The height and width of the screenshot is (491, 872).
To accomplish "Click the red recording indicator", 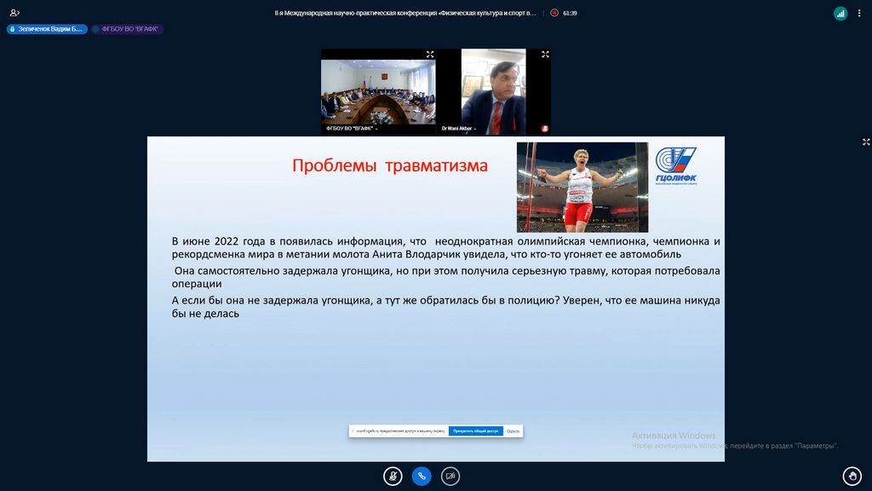I will [554, 13].
